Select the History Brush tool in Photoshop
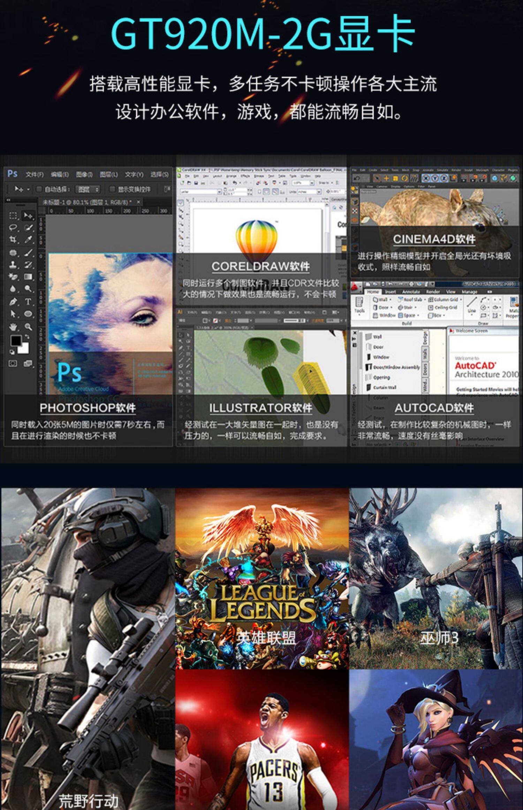Screen dimensions: 523x810 tap(28, 264)
